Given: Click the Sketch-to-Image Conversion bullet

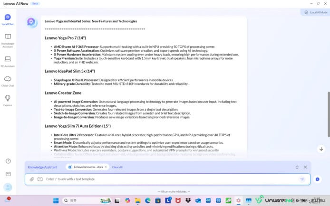Looking at the screenshot, I should 122,113.
